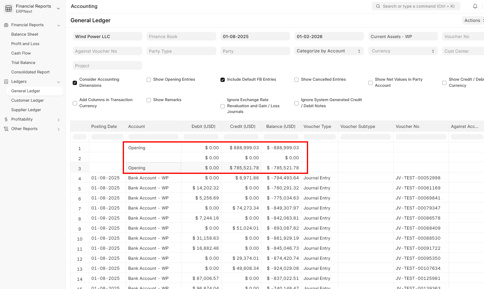The height and width of the screenshot is (289, 484).
Task: Click the Financial Reports workspace grid icon
Action: 9,9
